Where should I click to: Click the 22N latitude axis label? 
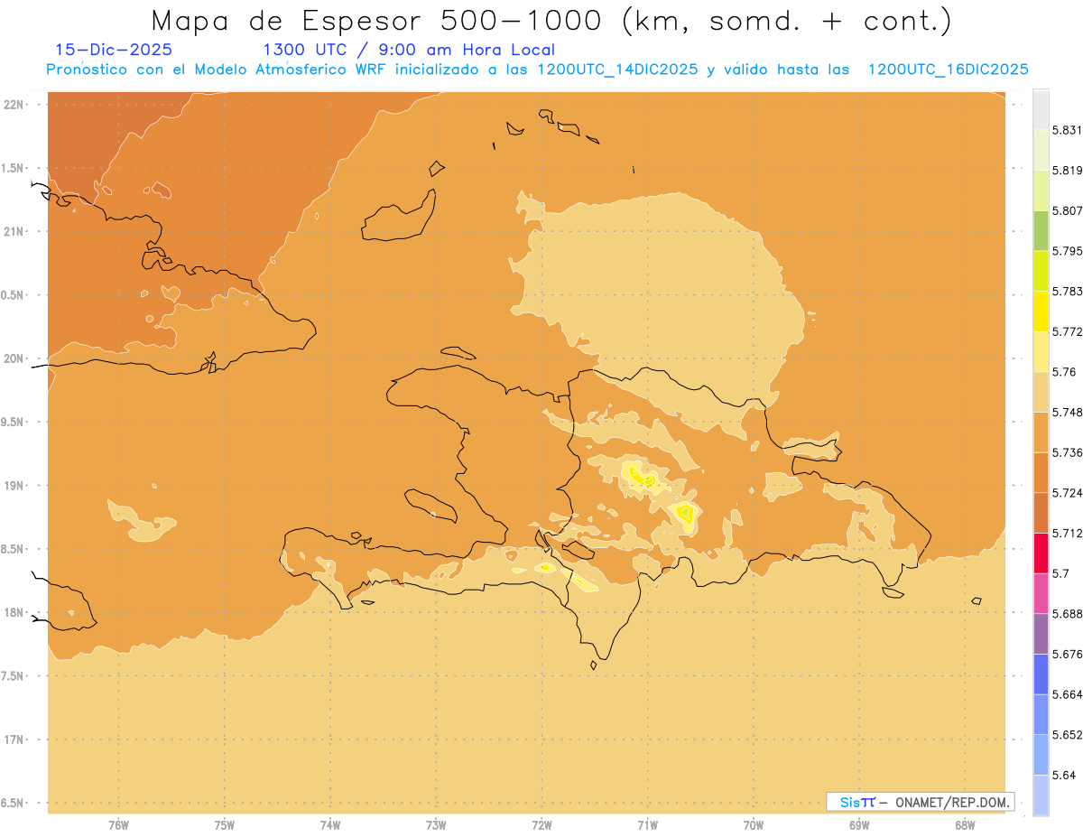14,105
